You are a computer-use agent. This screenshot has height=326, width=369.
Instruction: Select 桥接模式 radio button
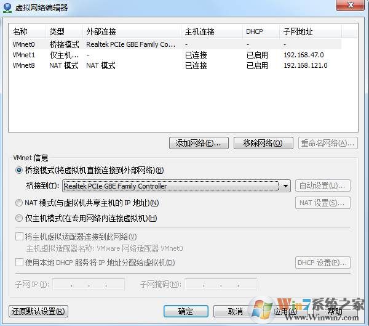coord(19,170)
